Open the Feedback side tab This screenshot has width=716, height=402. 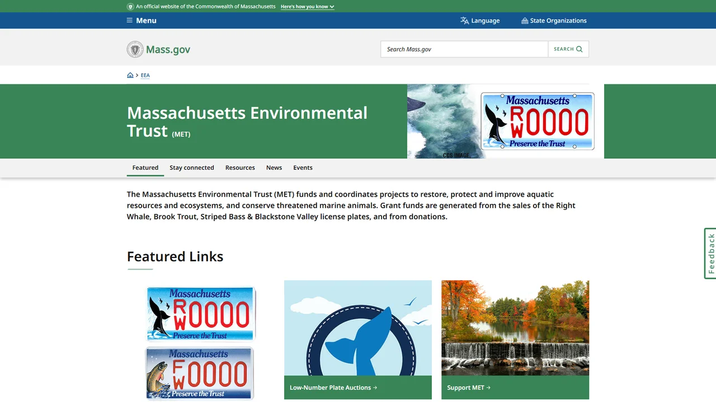coord(710,253)
